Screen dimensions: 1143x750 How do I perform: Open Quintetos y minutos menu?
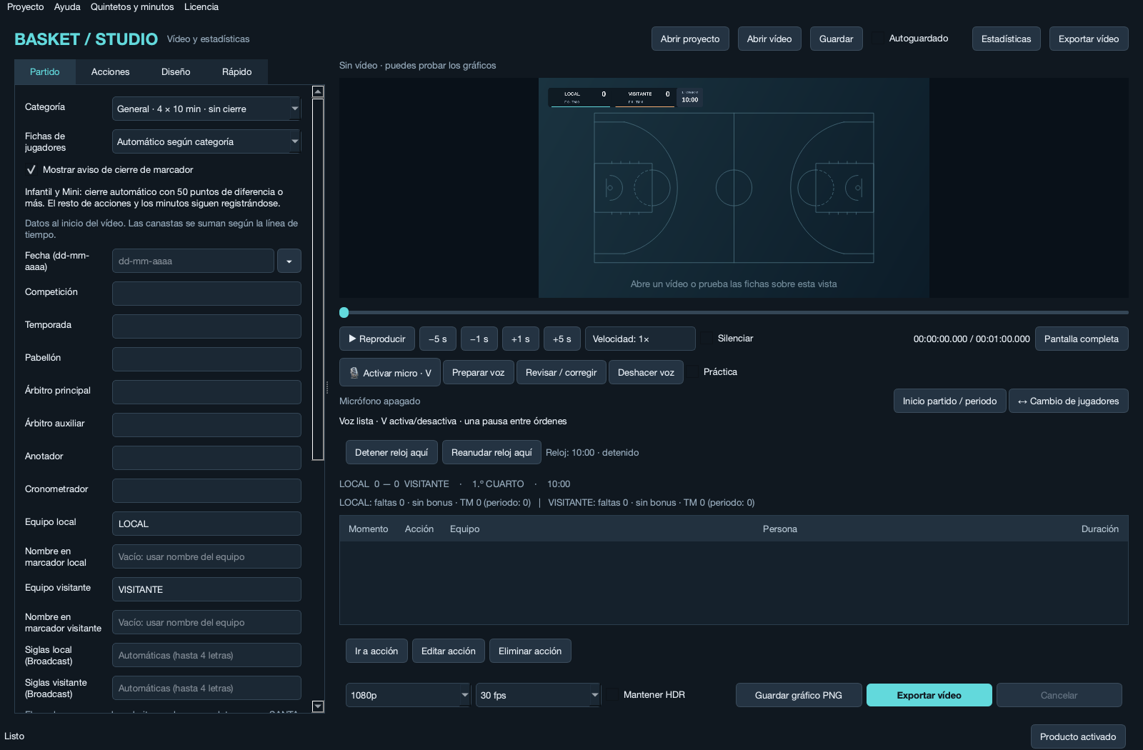[132, 7]
